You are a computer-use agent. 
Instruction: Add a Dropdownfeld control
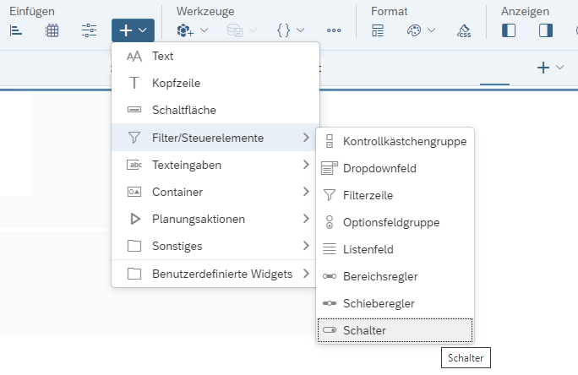point(395,168)
